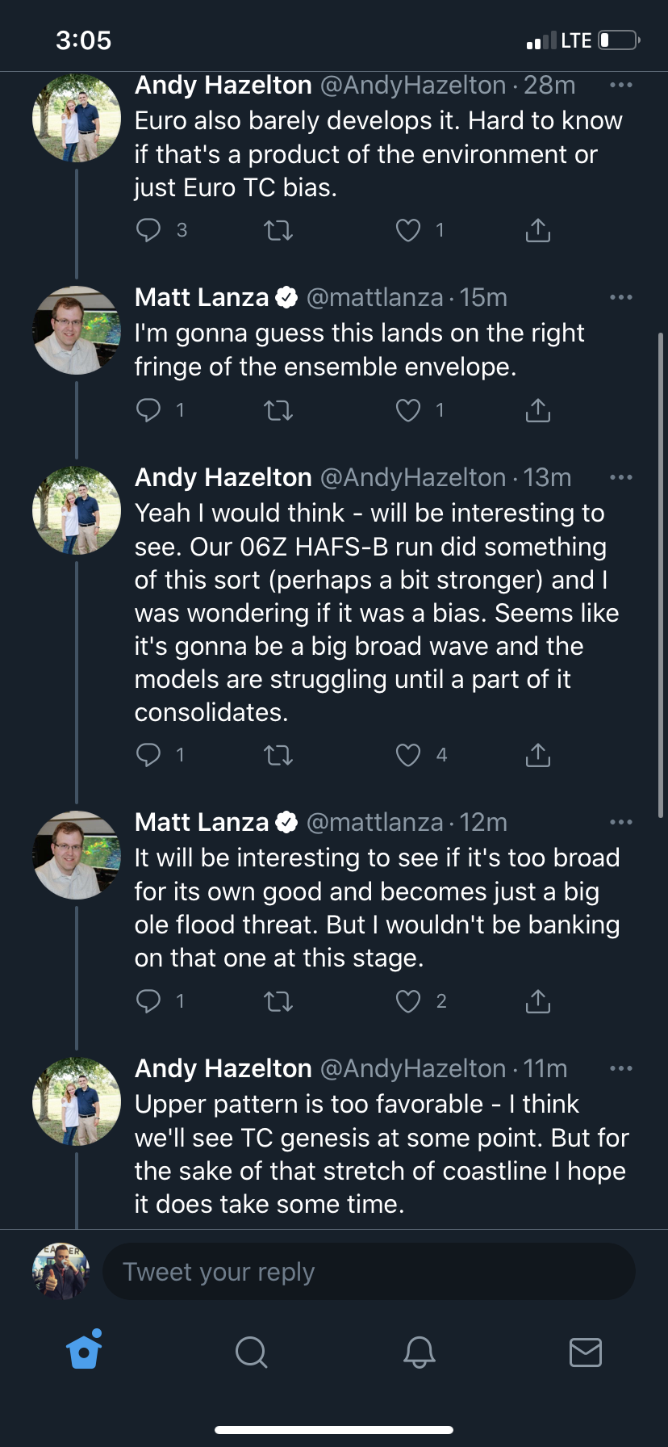Open the Direct Messages envelope

coord(585,1351)
